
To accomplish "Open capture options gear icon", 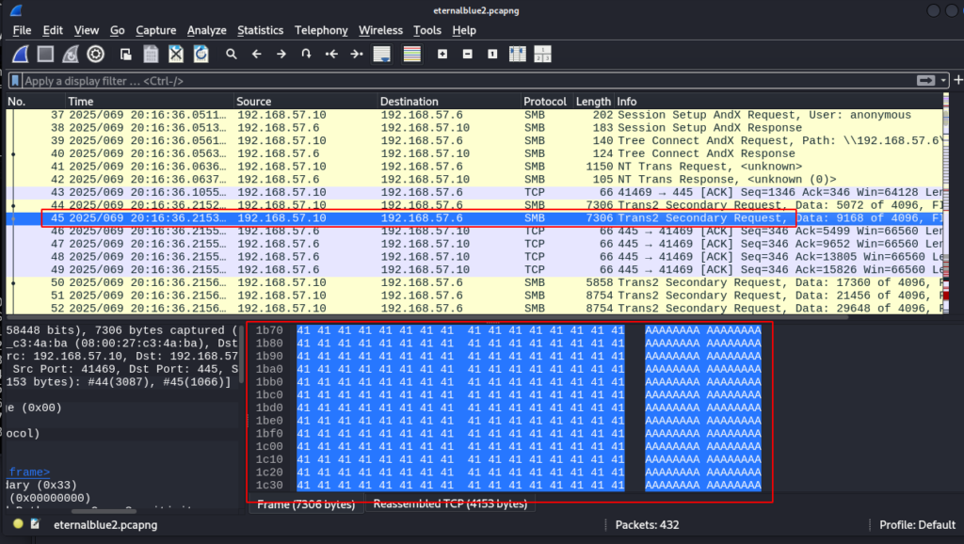I will coord(95,54).
